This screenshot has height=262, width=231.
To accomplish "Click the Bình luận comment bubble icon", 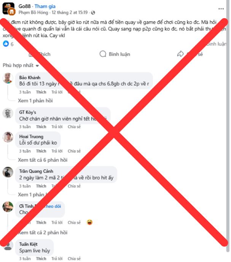I will (103, 54).
